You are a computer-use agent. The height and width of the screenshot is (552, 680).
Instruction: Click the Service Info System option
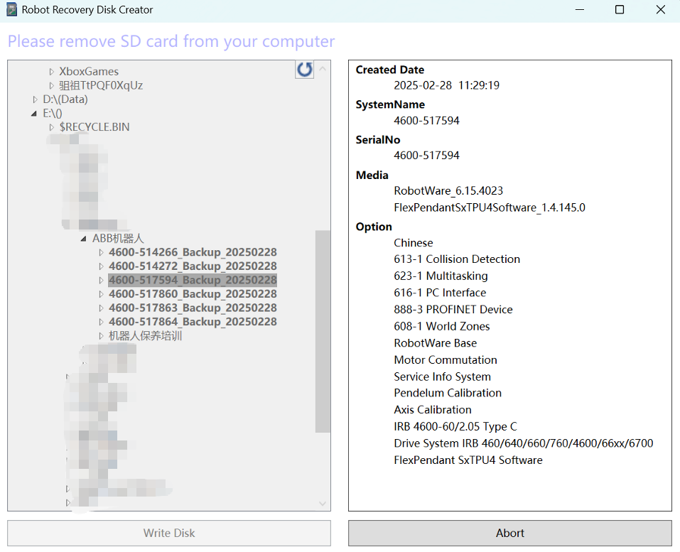click(x=443, y=377)
